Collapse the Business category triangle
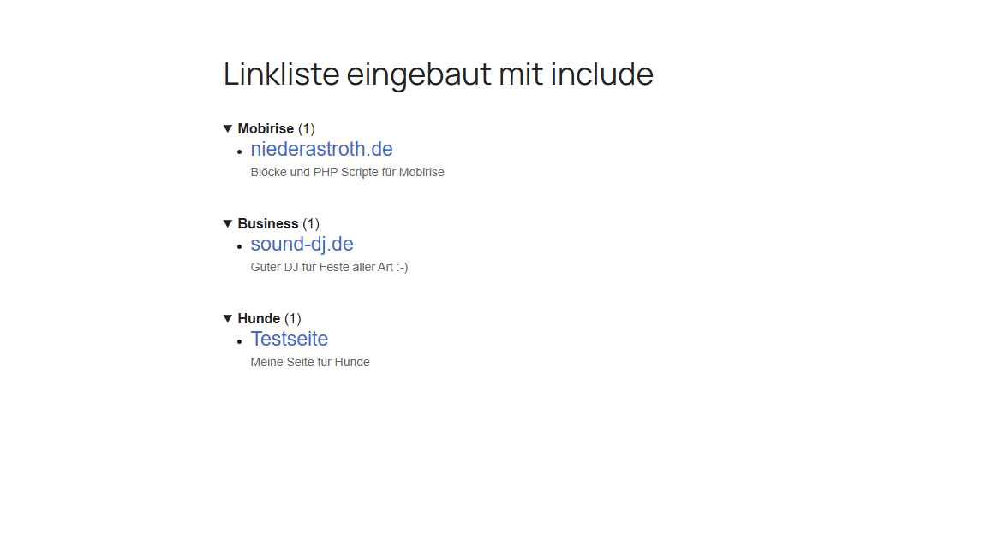 pyautogui.click(x=228, y=223)
